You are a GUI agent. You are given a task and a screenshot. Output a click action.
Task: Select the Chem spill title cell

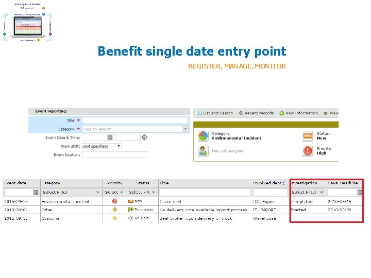tap(170, 201)
